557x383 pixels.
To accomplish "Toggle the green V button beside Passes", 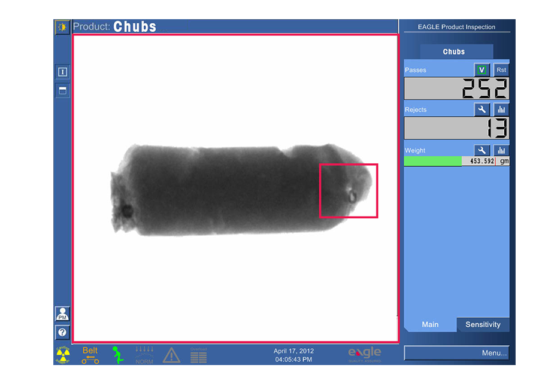I will (482, 70).
